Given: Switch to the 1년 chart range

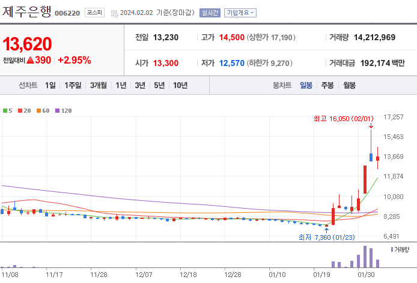Looking at the screenshot, I should click(x=121, y=85).
